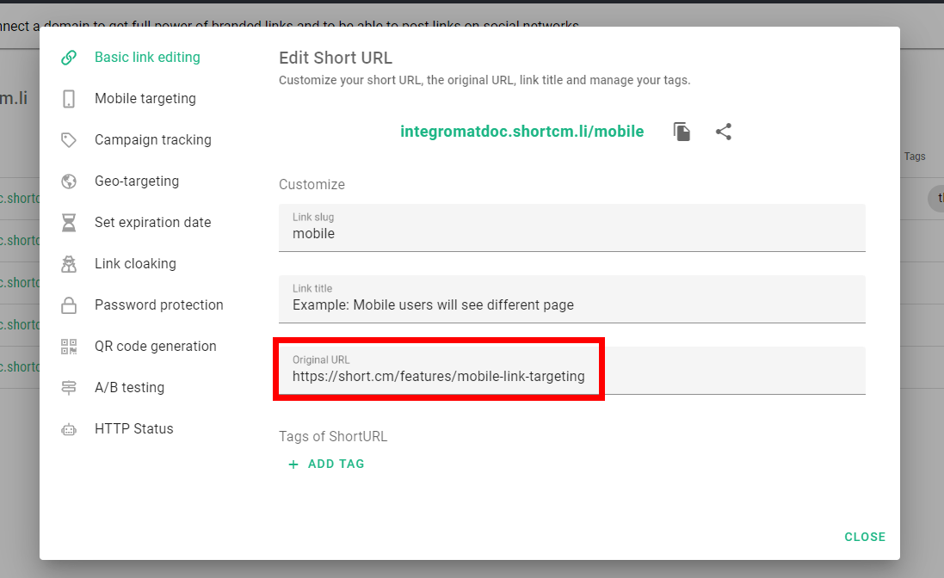Viewport: 944px width, 578px height.
Task: Switch to Campaign tracking settings
Action: [153, 140]
